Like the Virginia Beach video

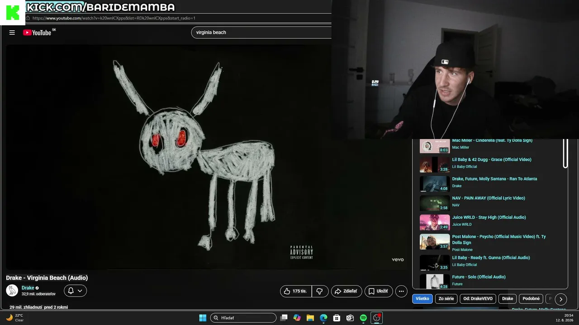point(296,291)
